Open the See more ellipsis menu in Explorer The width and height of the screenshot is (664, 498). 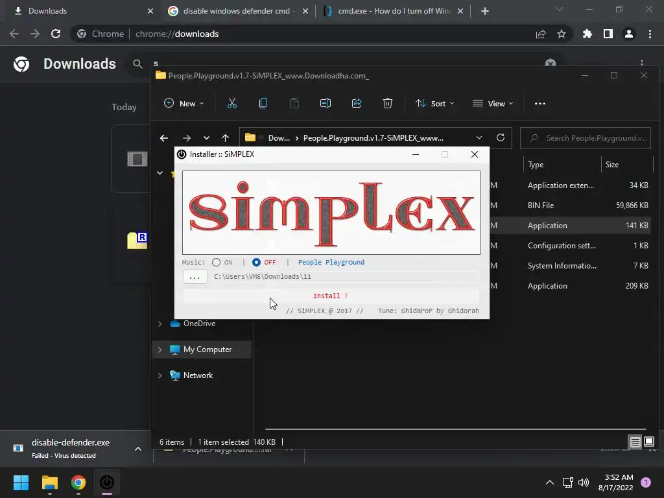[540, 103]
